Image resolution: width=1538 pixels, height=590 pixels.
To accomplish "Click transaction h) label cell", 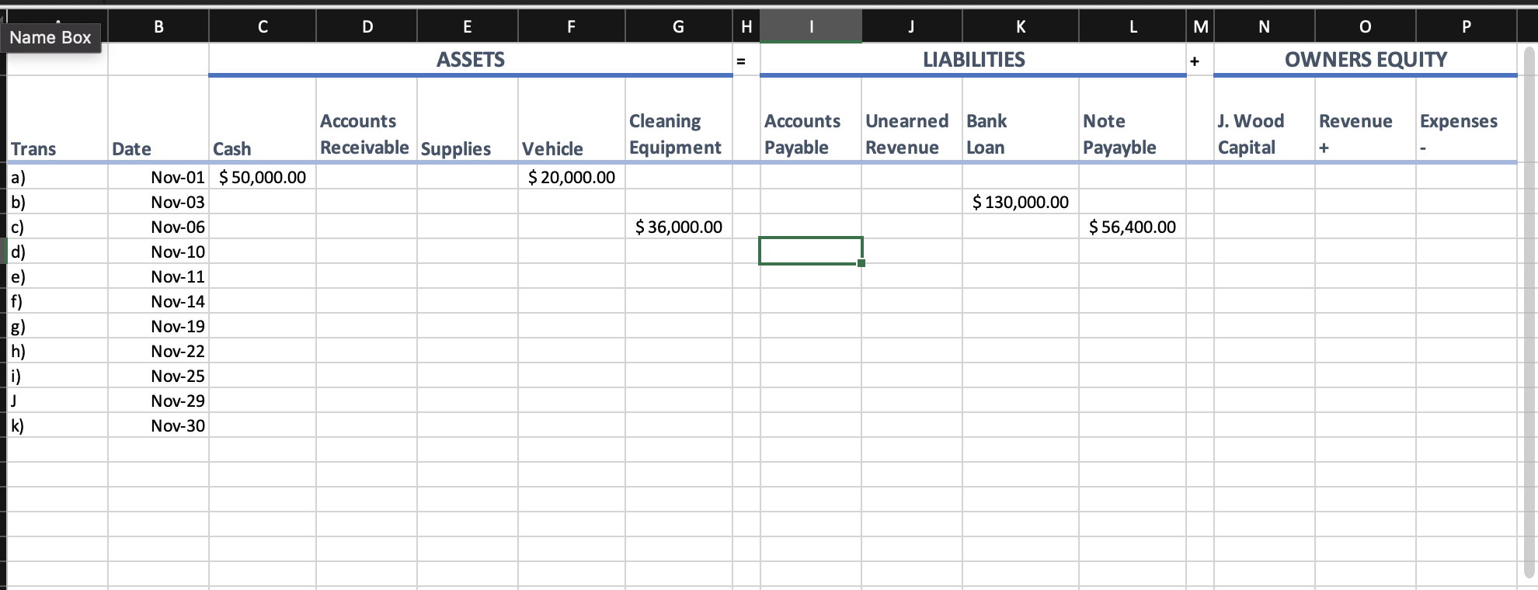I will coord(57,351).
